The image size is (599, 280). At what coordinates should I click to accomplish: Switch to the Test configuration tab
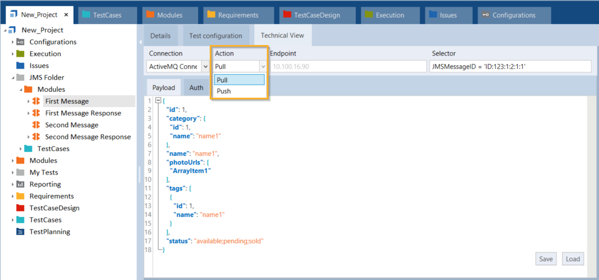click(215, 36)
